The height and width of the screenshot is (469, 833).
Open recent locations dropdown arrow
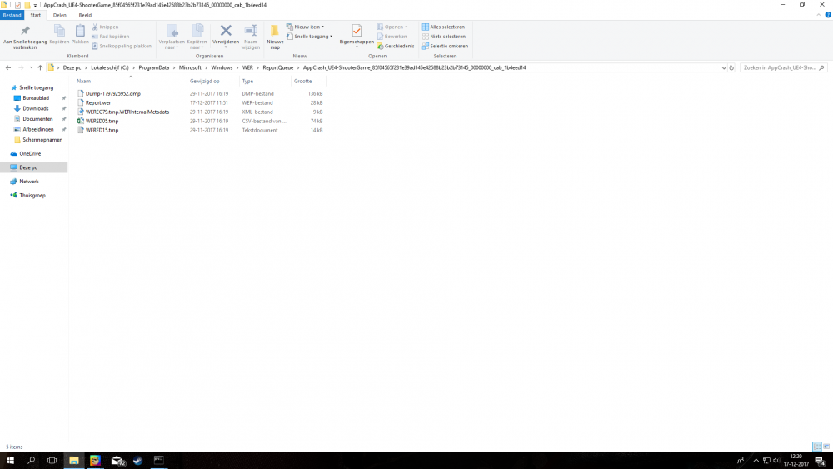point(31,68)
